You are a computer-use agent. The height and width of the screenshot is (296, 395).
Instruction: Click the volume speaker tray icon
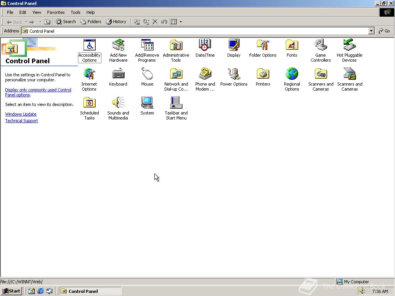pos(362,291)
